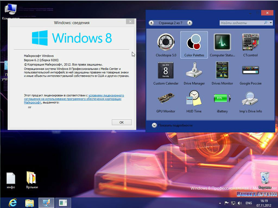Screen dimensions: 278x208
Task: Click the Страница 2 из 7 page label
Action: (170, 23)
